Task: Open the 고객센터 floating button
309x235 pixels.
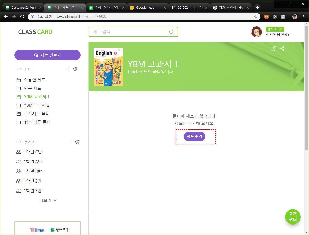Action: [x=293, y=217]
